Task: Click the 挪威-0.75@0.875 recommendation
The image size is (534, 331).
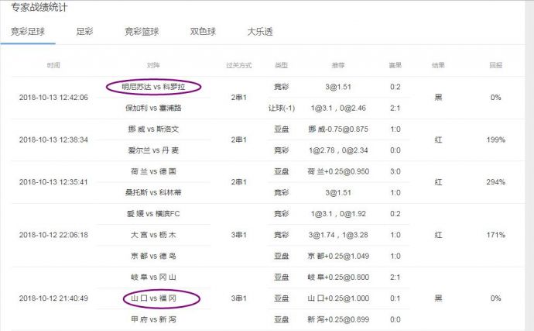Action: point(338,129)
